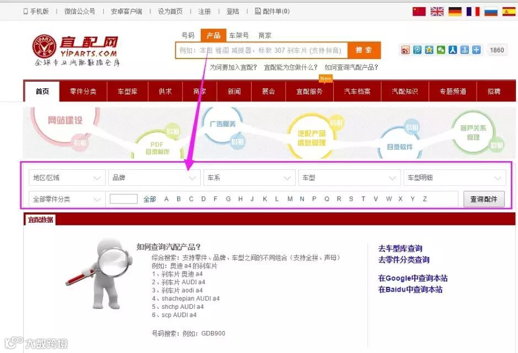Filter parts by letter A
Screen dimensions: 518x353
click(167, 199)
